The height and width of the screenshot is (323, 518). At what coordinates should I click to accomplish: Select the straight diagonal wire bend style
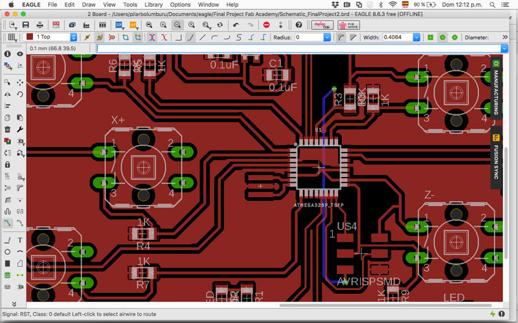tap(203, 37)
